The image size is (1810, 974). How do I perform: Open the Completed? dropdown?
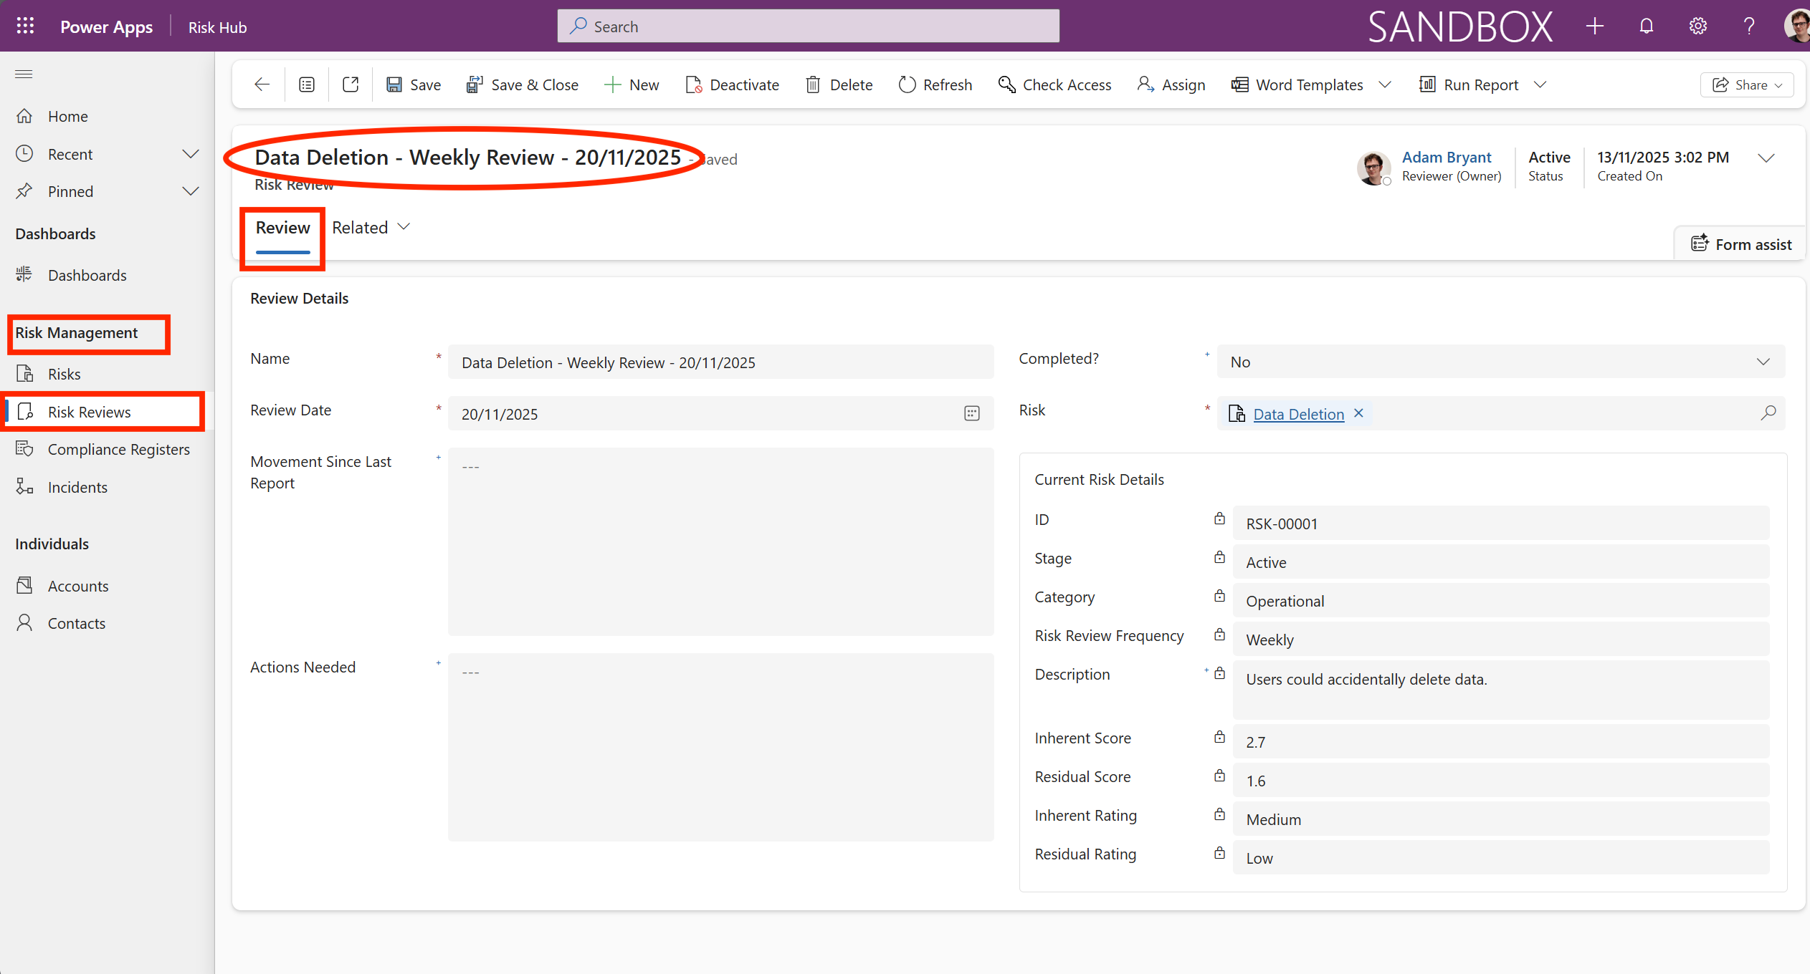click(1500, 362)
